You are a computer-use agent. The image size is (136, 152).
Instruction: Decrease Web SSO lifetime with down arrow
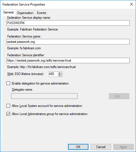click(x=60, y=75)
